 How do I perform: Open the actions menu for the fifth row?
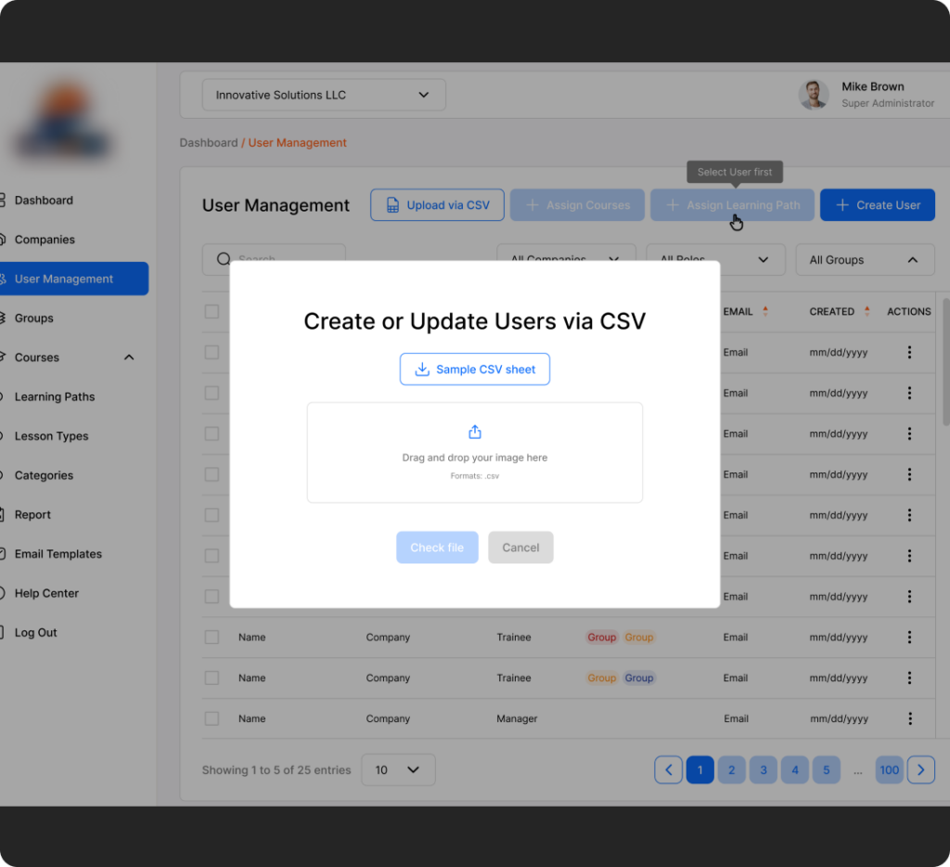[909, 515]
